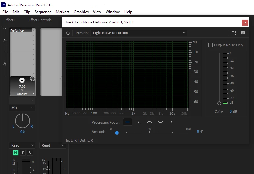Open the Help menu
Image resolution: width=254 pixels, height=174 pixels.
click(x=128, y=12)
